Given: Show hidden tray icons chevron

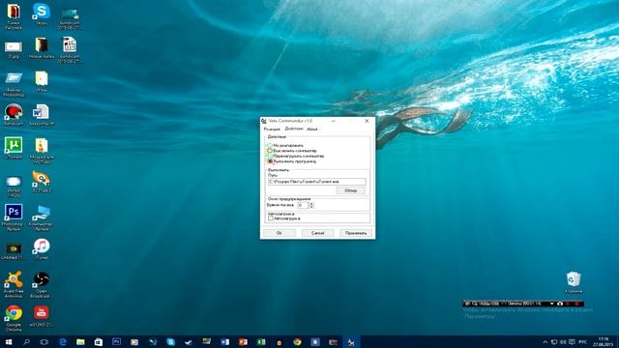Looking at the screenshot, I should [545, 342].
